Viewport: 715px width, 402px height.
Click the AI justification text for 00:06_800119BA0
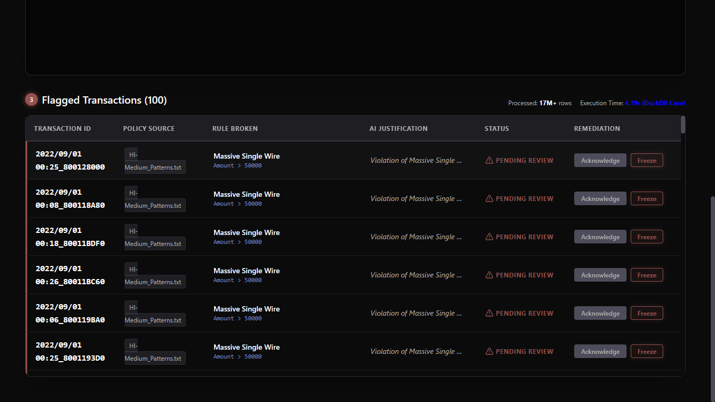(416, 313)
